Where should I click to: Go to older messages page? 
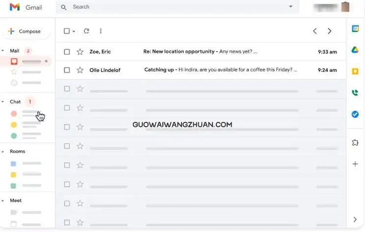click(x=329, y=31)
